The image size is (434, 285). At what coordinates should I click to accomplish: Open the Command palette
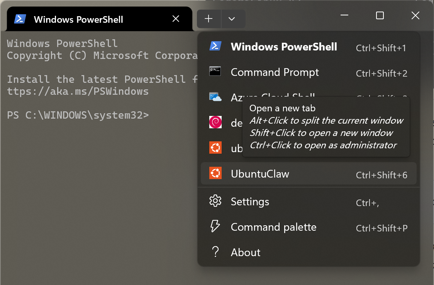pyautogui.click(x=309, y=227)
